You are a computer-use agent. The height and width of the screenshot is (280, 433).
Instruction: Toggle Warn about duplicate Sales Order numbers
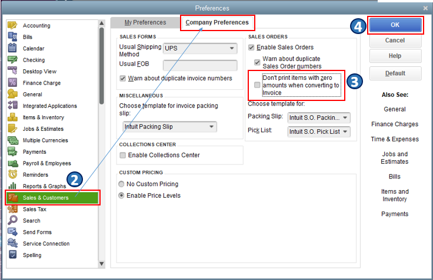(x=257, y=62)
